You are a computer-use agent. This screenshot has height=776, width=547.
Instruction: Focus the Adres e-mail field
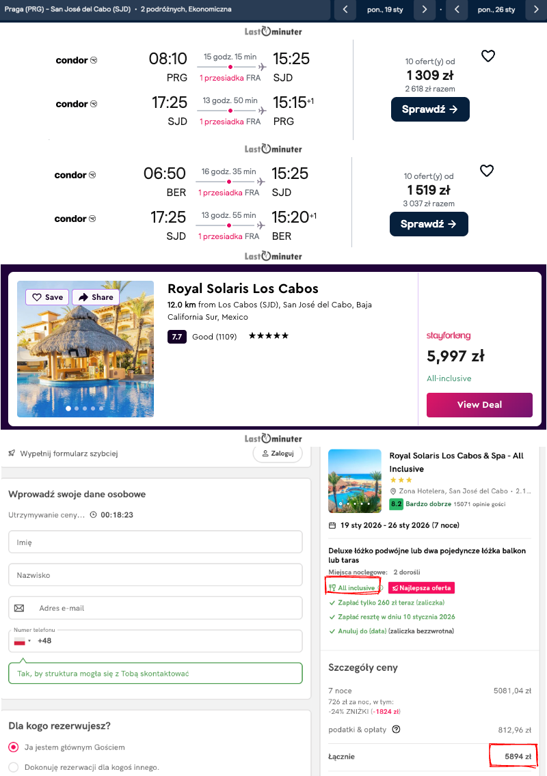(x=155, y=608)
